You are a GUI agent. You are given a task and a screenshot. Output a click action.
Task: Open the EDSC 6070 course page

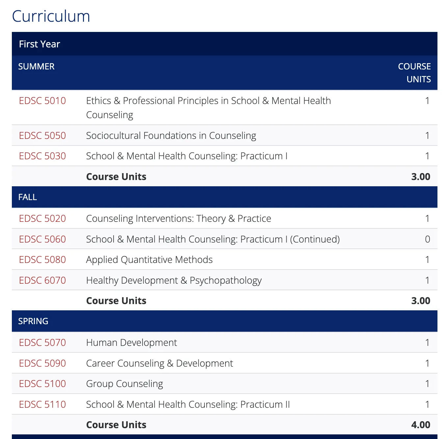42,280
